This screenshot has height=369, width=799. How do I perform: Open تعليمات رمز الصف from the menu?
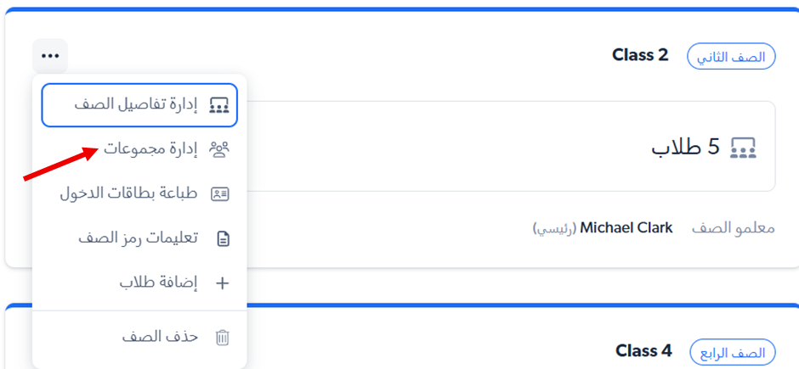pos(138,238)
